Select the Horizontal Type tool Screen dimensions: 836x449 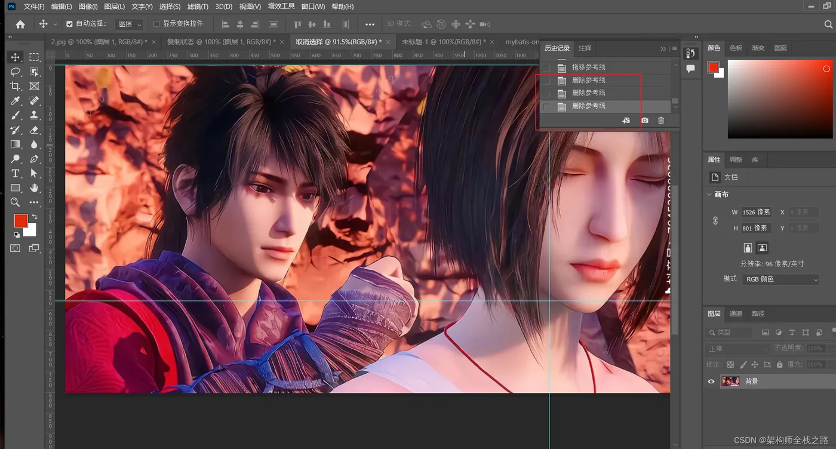tap(16, 173)
